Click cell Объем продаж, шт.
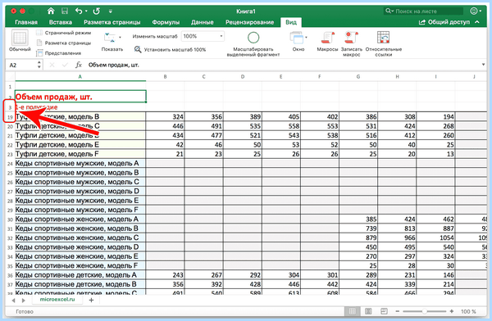Screen dimensions: 492x321 [80, 97]
